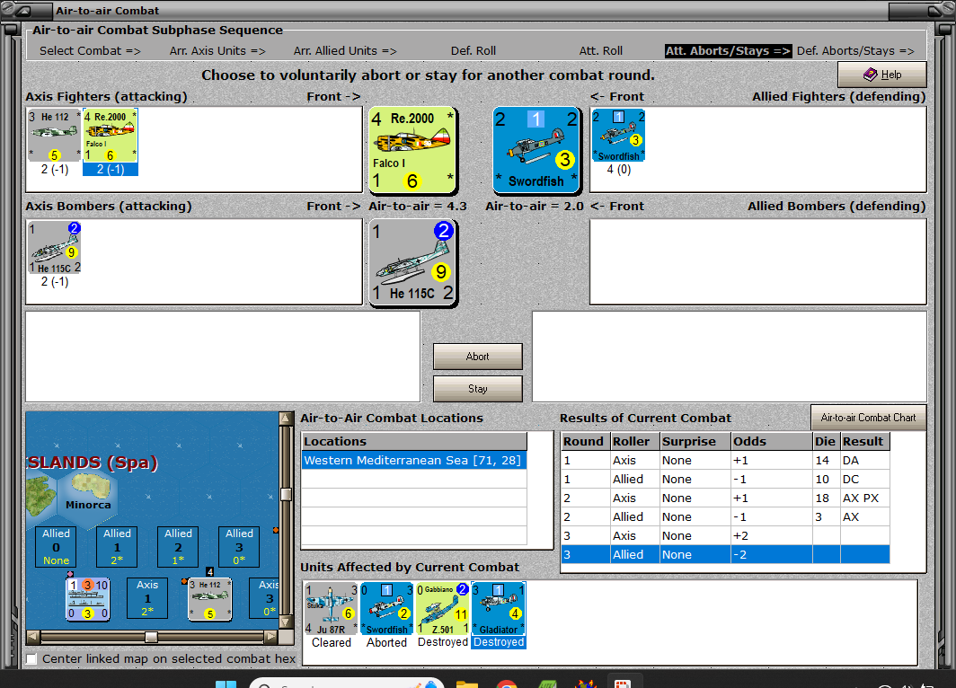
Task: Select the small He 112 counter in Axis Fighters
Action: coord(54,136)
